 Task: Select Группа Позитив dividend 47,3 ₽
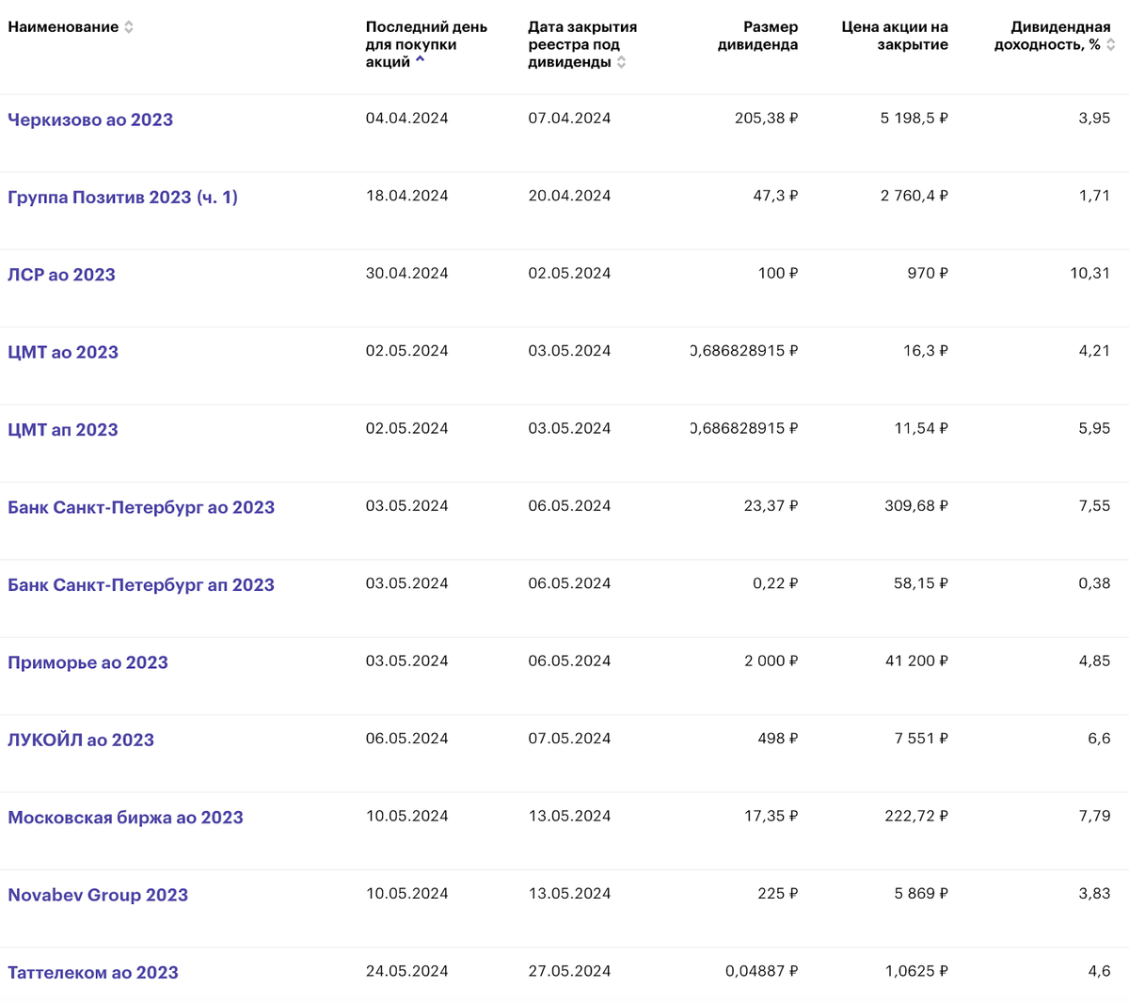click(x=775, y=196)
